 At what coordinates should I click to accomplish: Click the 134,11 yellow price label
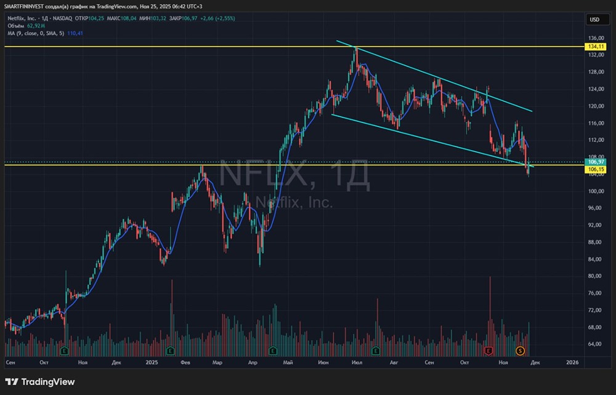(596, 46)
